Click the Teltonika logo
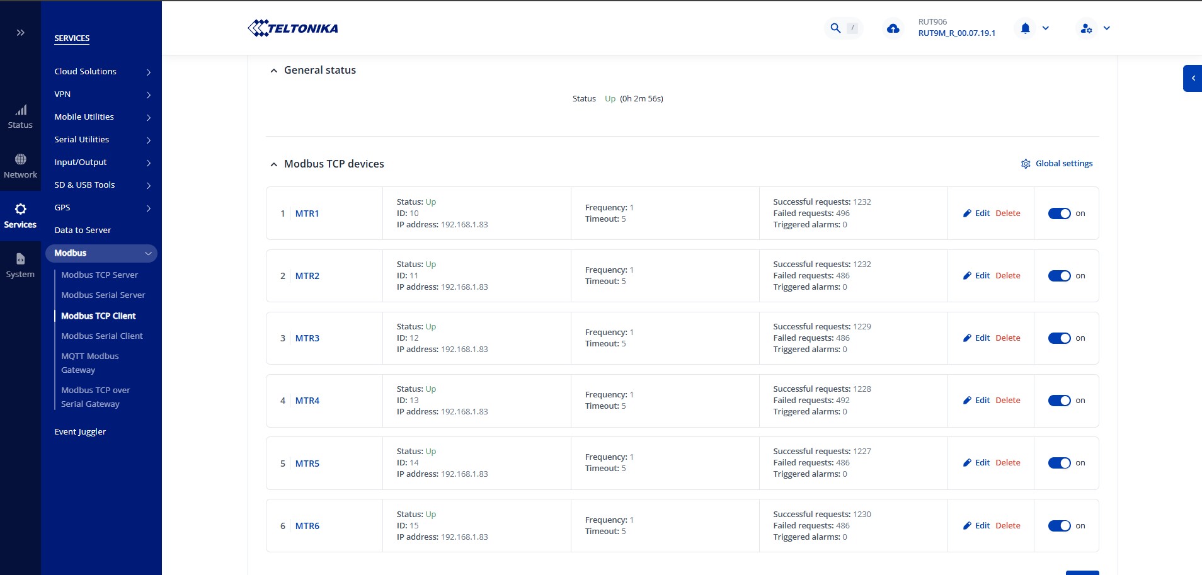Screen dimensions: 1202x575 point(293,28)
